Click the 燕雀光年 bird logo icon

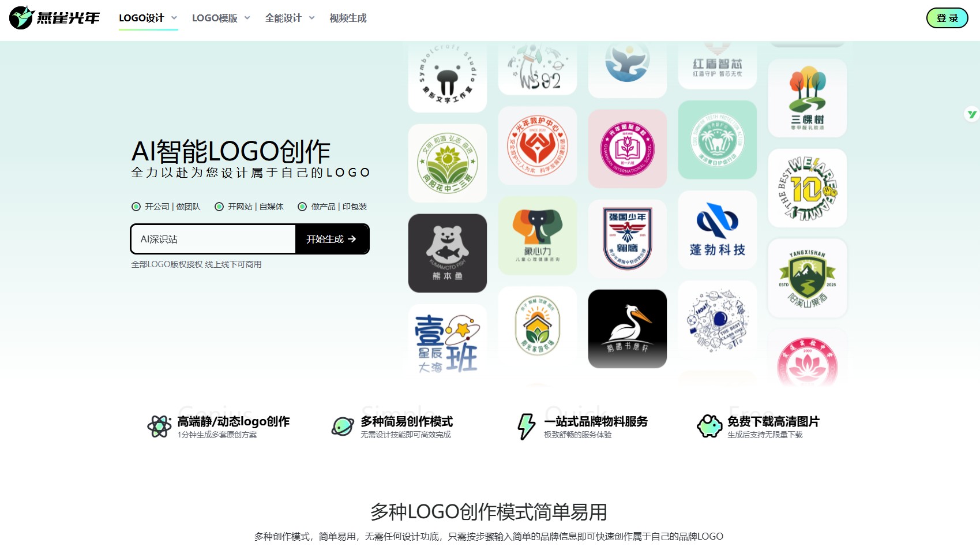21,18
